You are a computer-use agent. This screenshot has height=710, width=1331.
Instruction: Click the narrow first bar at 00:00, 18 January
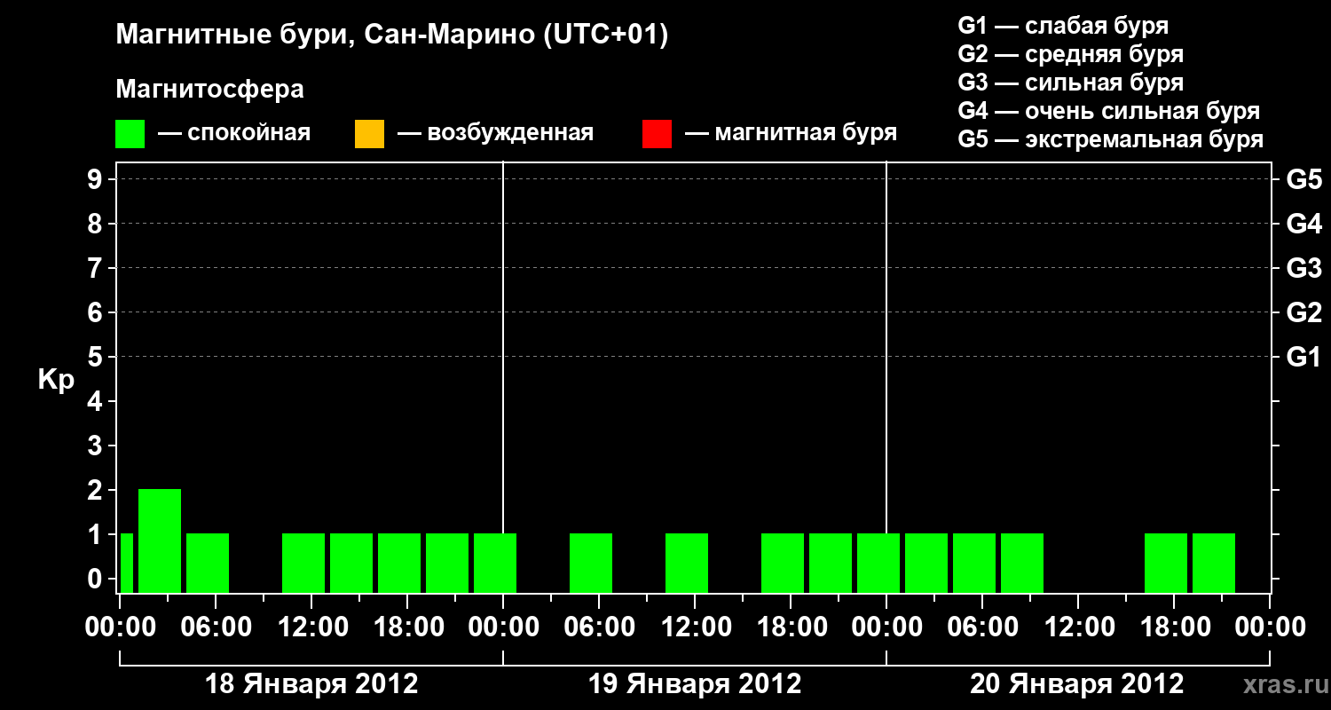coord(126,563)
